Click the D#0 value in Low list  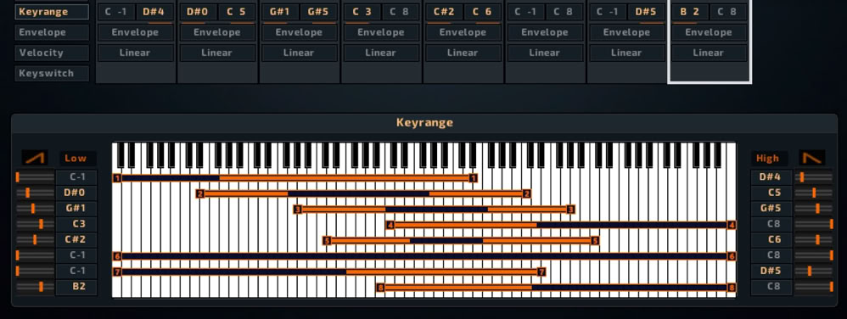point(76,193)
